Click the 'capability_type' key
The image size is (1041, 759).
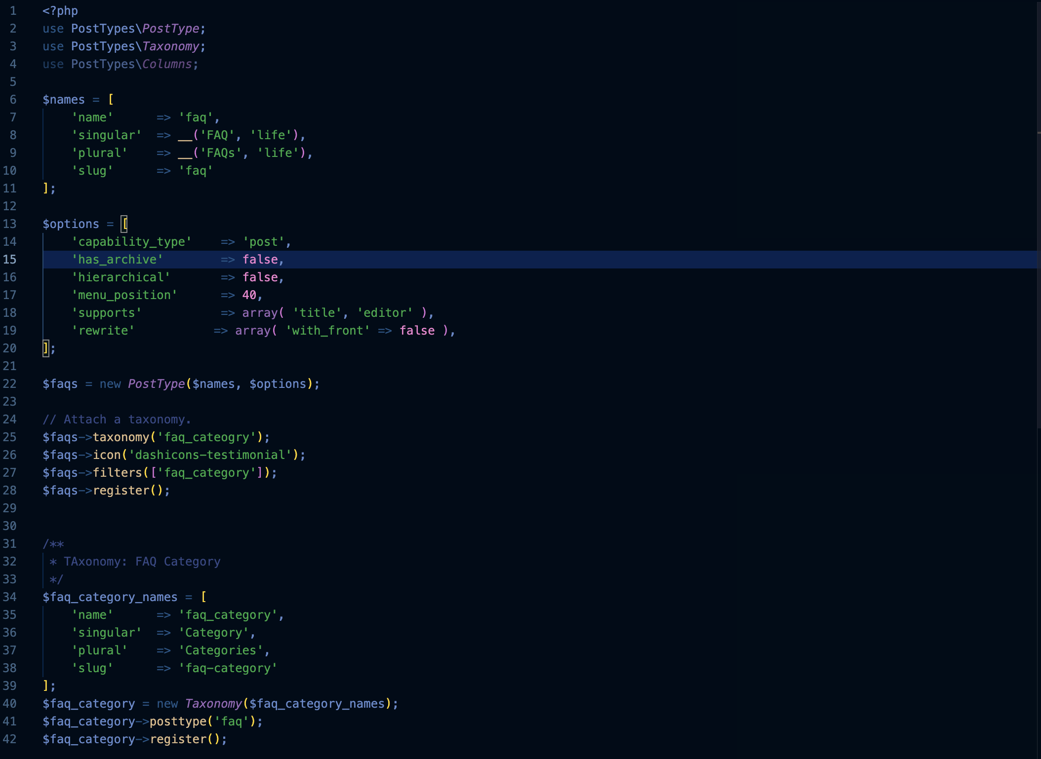click(131, 241)
